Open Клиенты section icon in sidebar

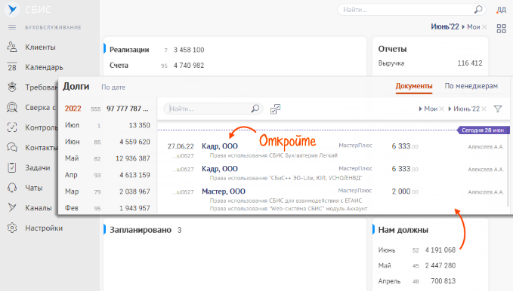[12, 47]
